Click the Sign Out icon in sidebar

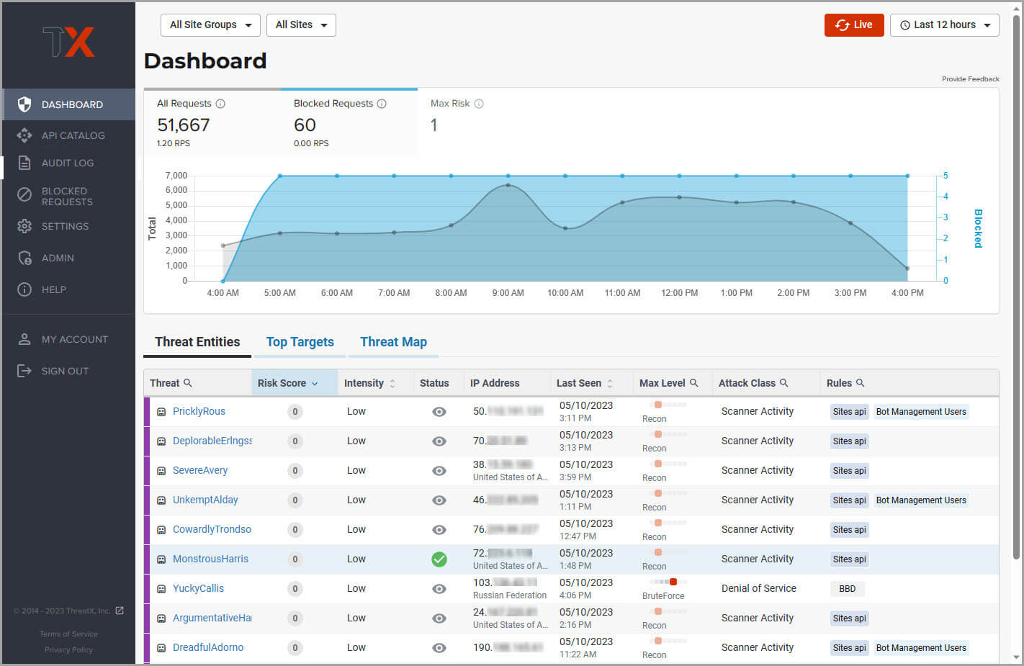(24, 371)
